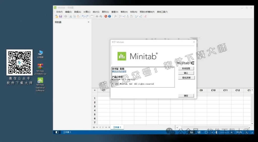The height and width of the screenshot is (142, 258).
Task: Click the Insert Columns toolbar icon
Action: (128, 16)
